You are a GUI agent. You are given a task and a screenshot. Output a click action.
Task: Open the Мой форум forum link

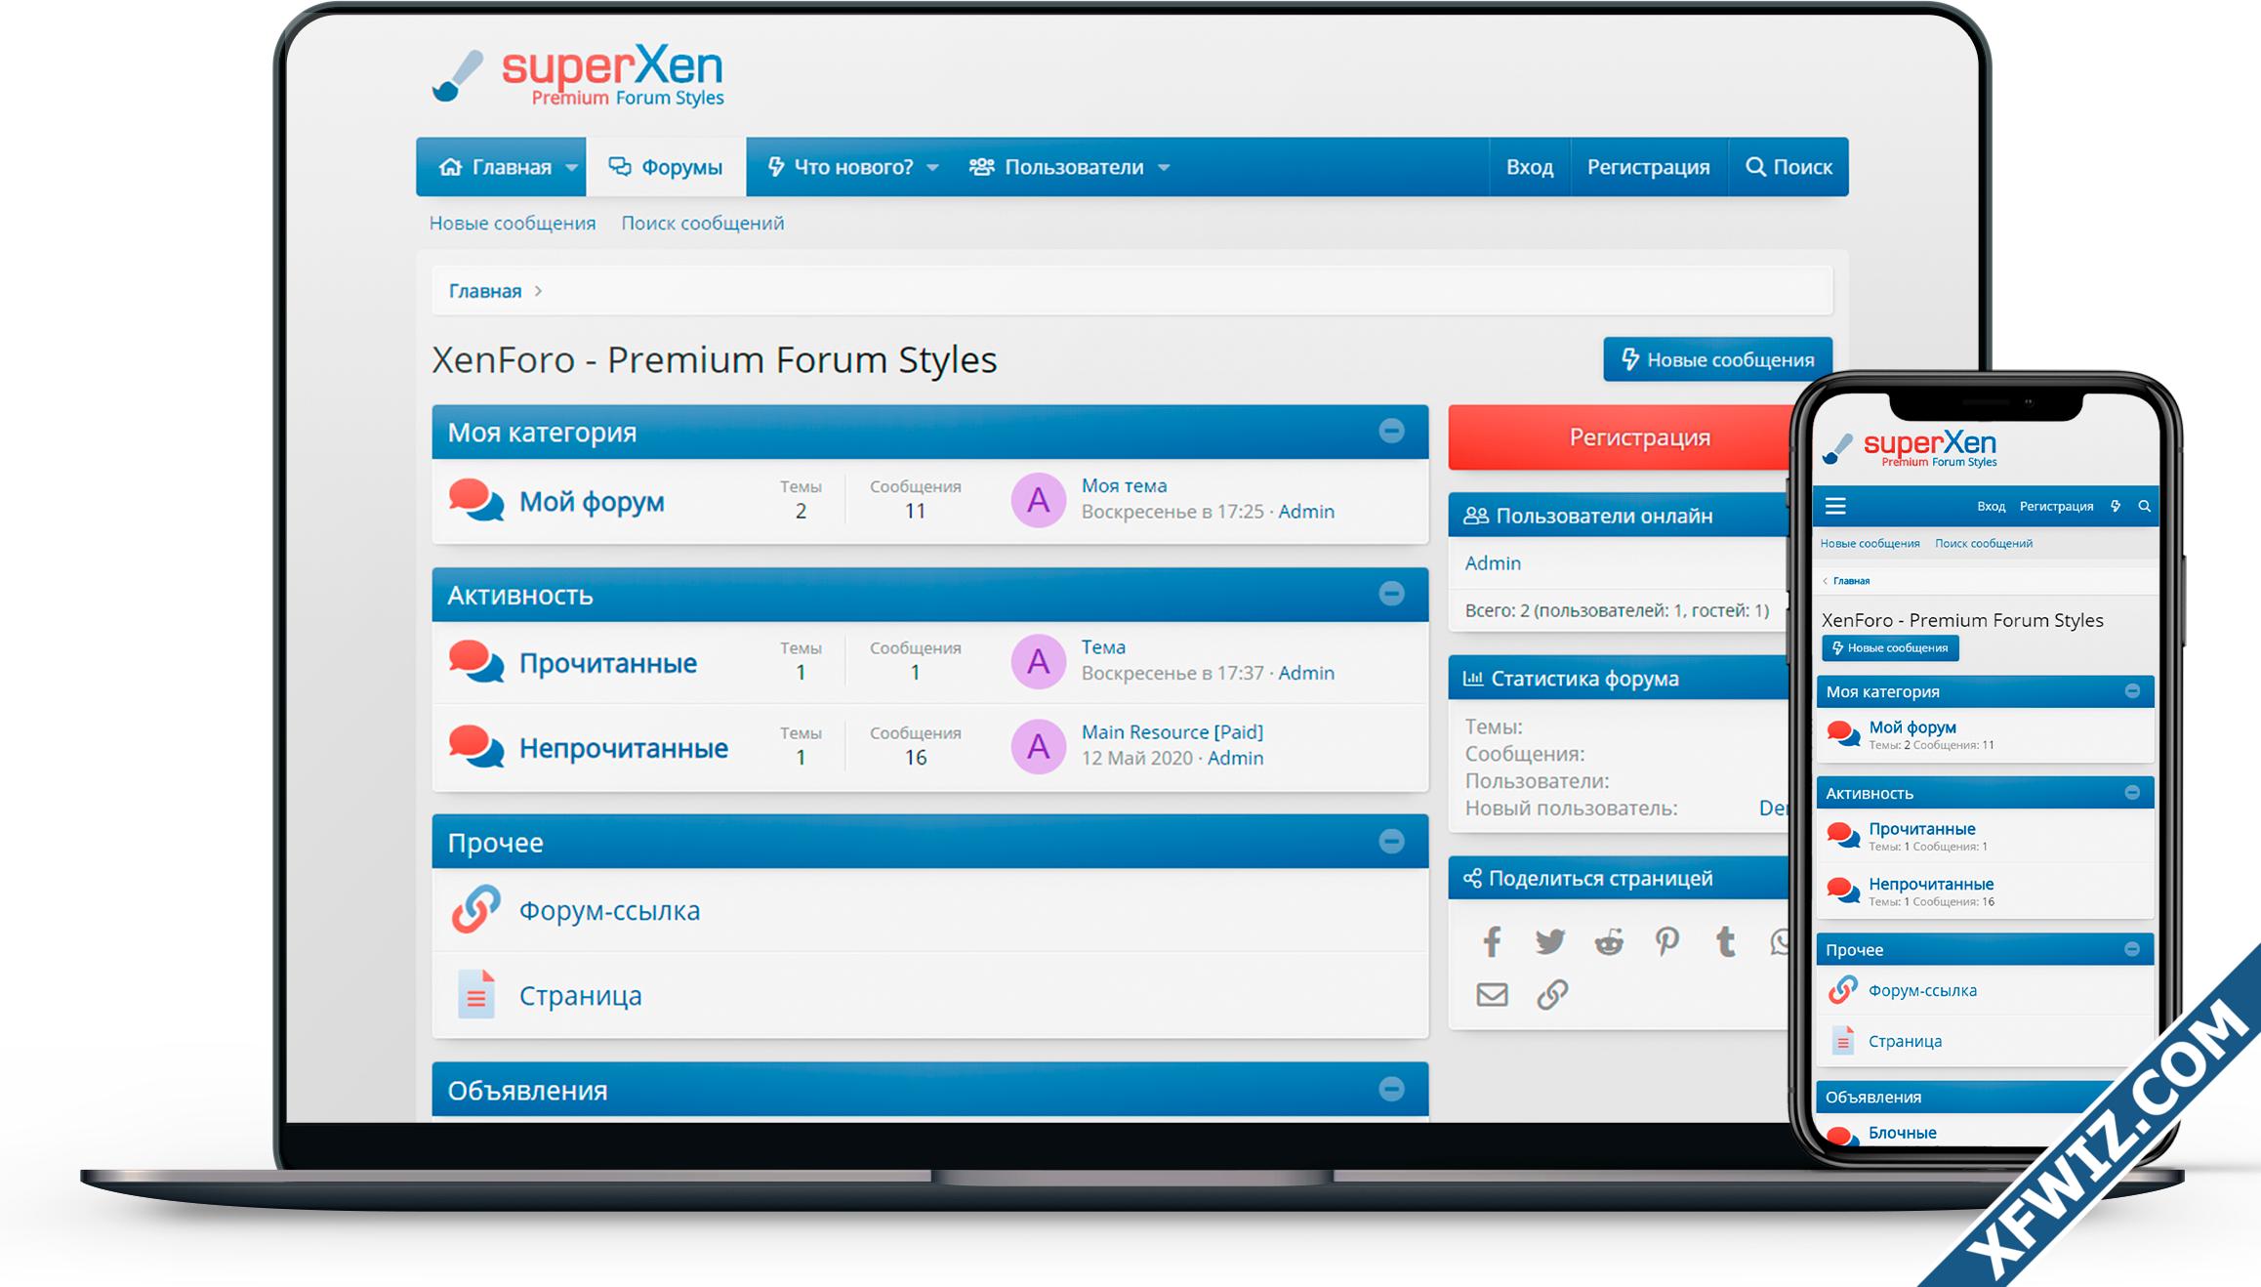click(592, 502)
